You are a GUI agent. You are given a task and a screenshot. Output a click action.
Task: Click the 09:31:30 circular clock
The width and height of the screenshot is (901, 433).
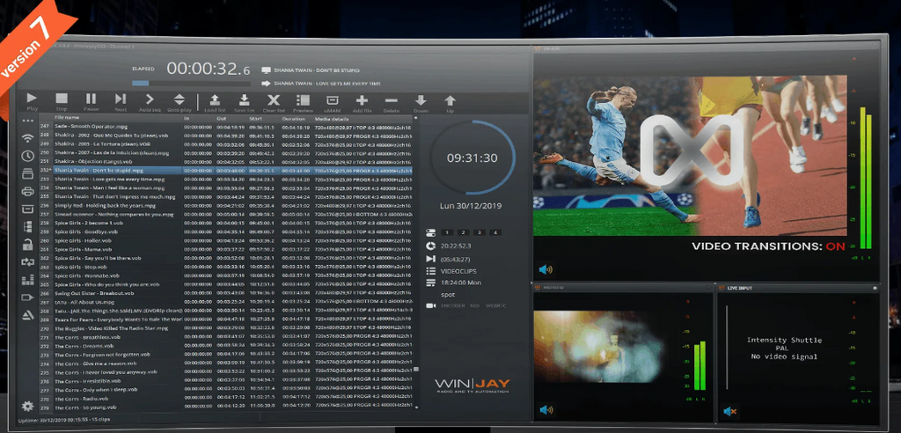(x=472, y=158)
